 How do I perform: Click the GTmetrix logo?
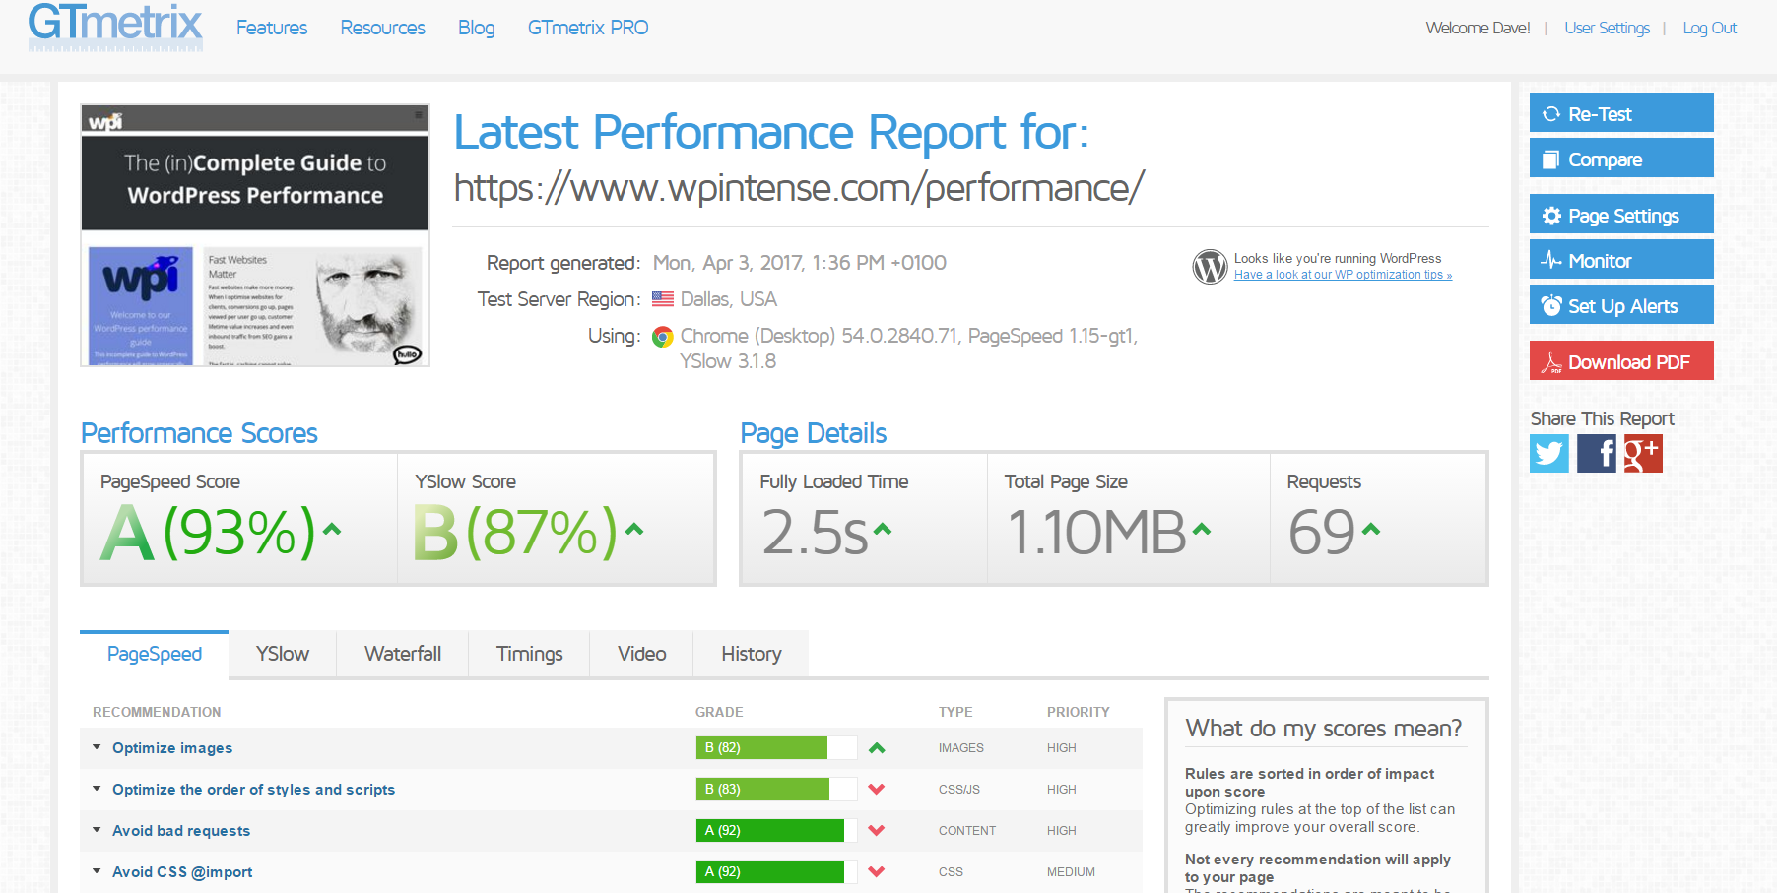(x=115, y=26)
